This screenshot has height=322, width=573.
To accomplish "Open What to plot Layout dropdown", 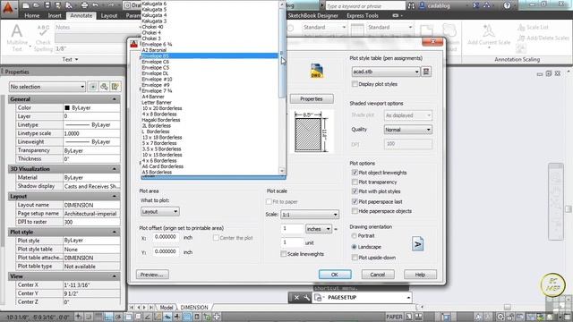I will [159, 211].
